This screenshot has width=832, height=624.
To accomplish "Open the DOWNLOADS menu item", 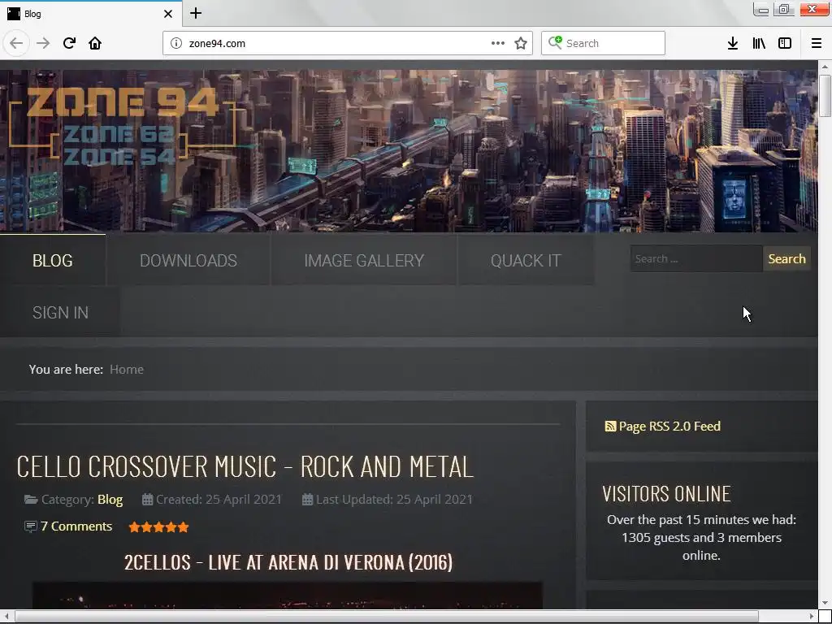I will [188, 261].
